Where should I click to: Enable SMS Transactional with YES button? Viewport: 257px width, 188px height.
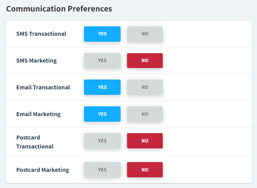[102, 34]
